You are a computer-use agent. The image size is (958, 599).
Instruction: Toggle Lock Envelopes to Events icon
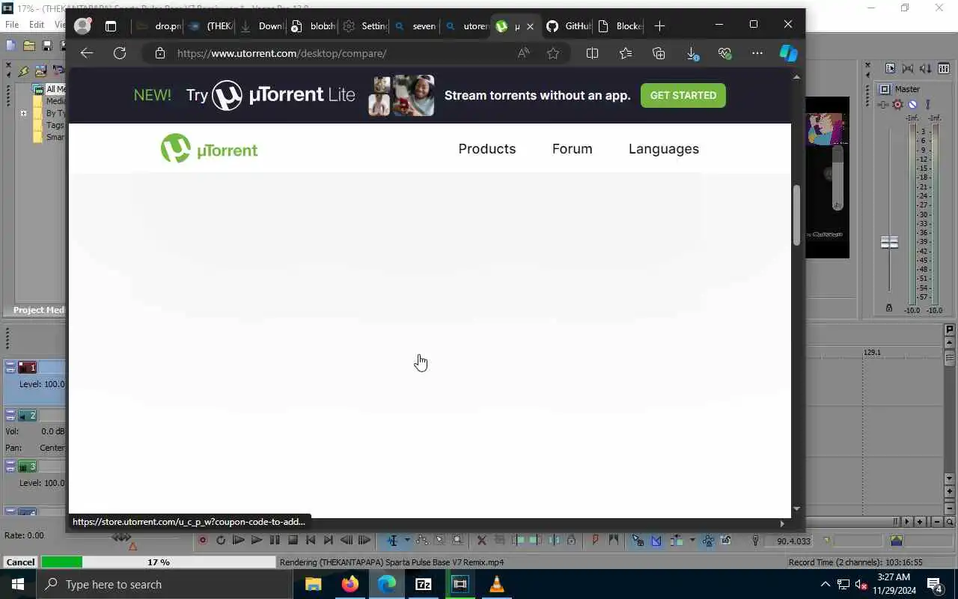[x=708, y=540]
